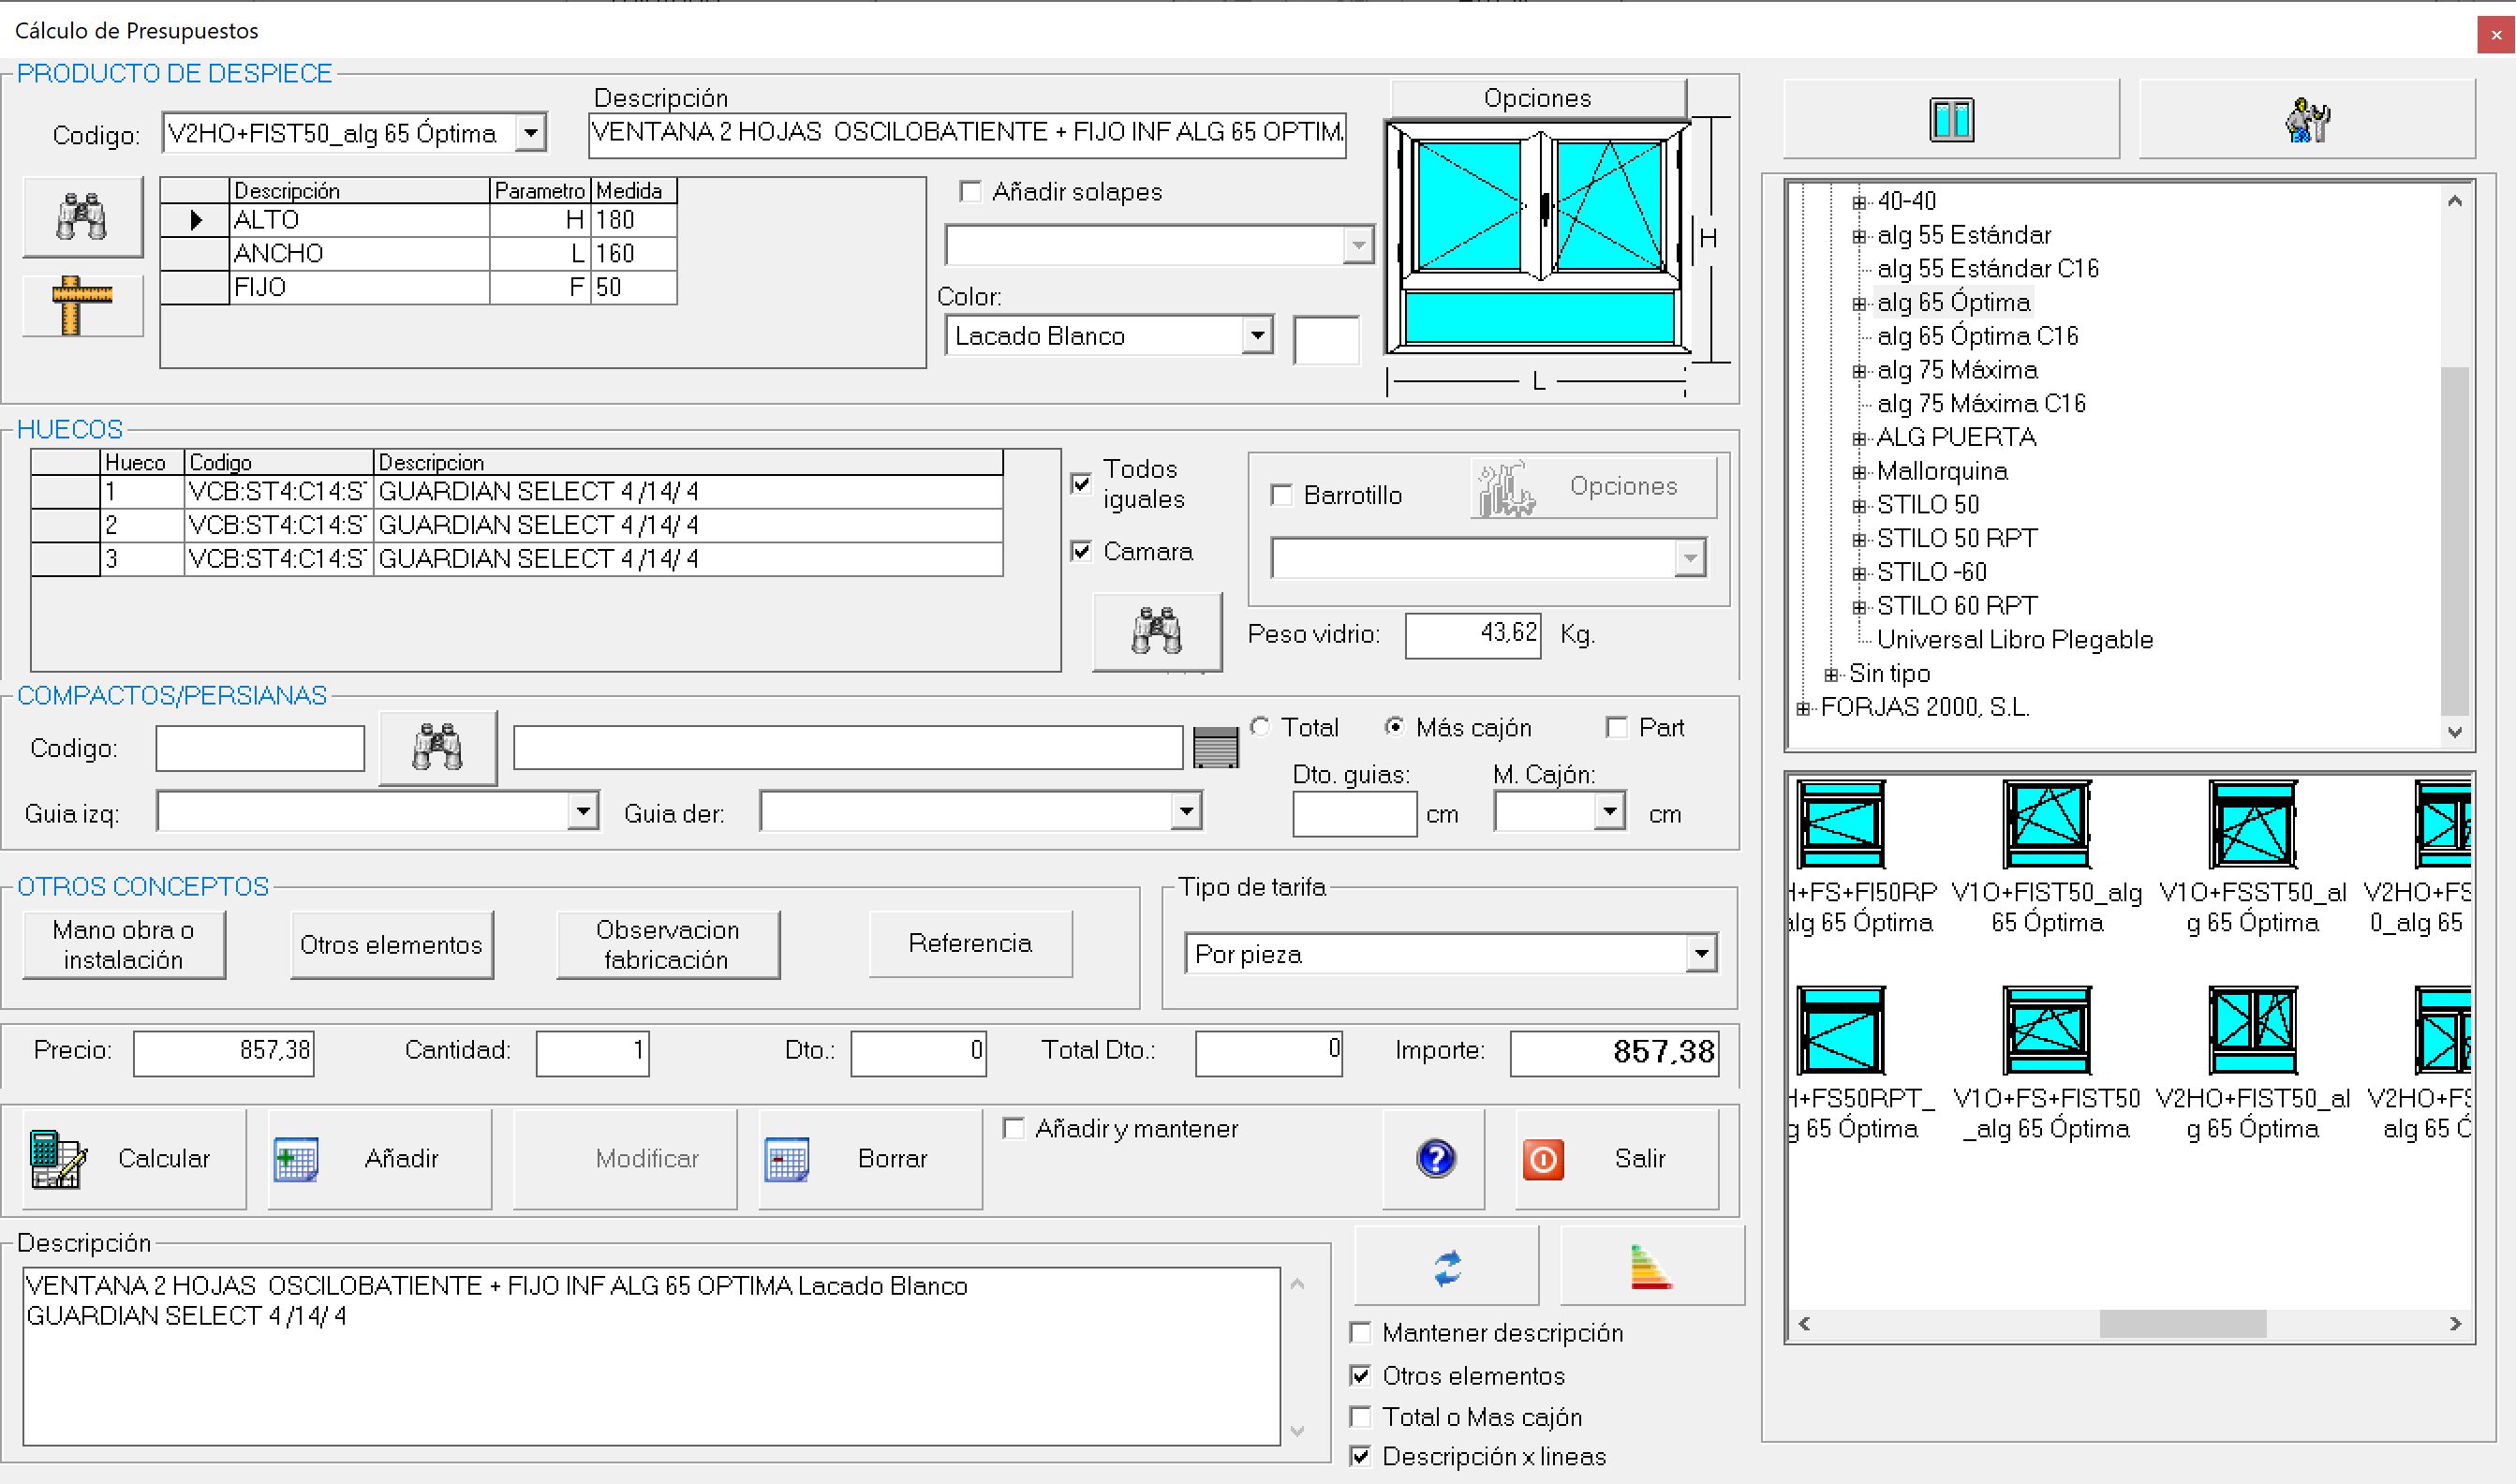Toggle the Barrotillo checkbox
This screenshot has width=2516, height=1484.
1281,495
